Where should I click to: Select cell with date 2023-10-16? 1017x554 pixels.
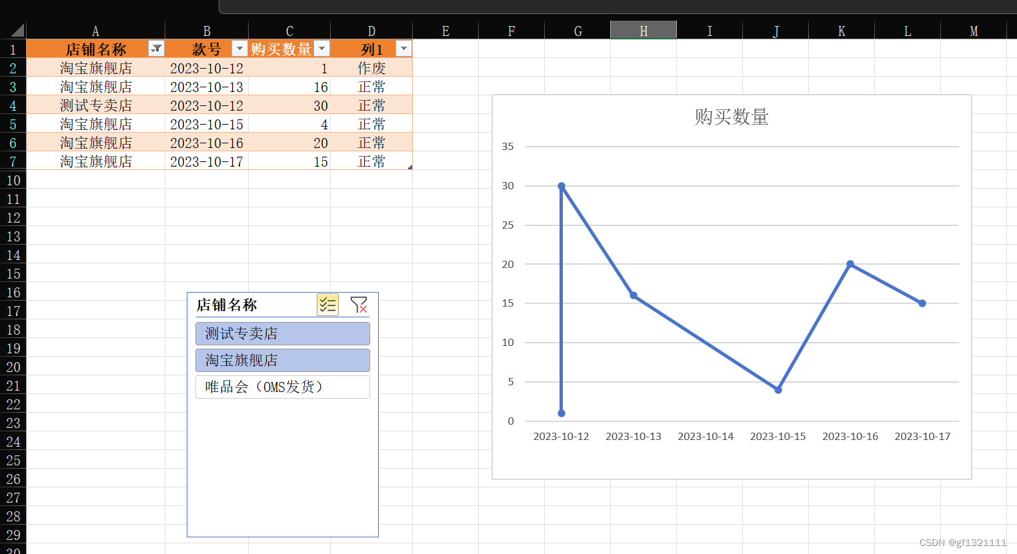click(x=207, y=143)
